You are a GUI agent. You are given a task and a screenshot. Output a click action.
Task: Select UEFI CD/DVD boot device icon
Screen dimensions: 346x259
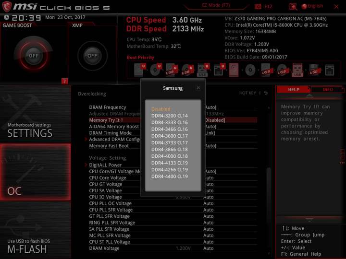[156, 70]
